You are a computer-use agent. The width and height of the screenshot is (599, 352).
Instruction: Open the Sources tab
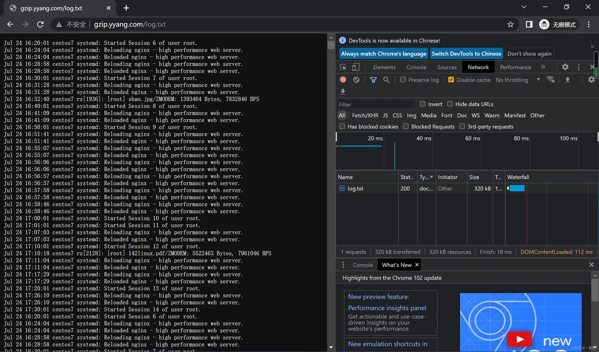click(x=447, y=67)
